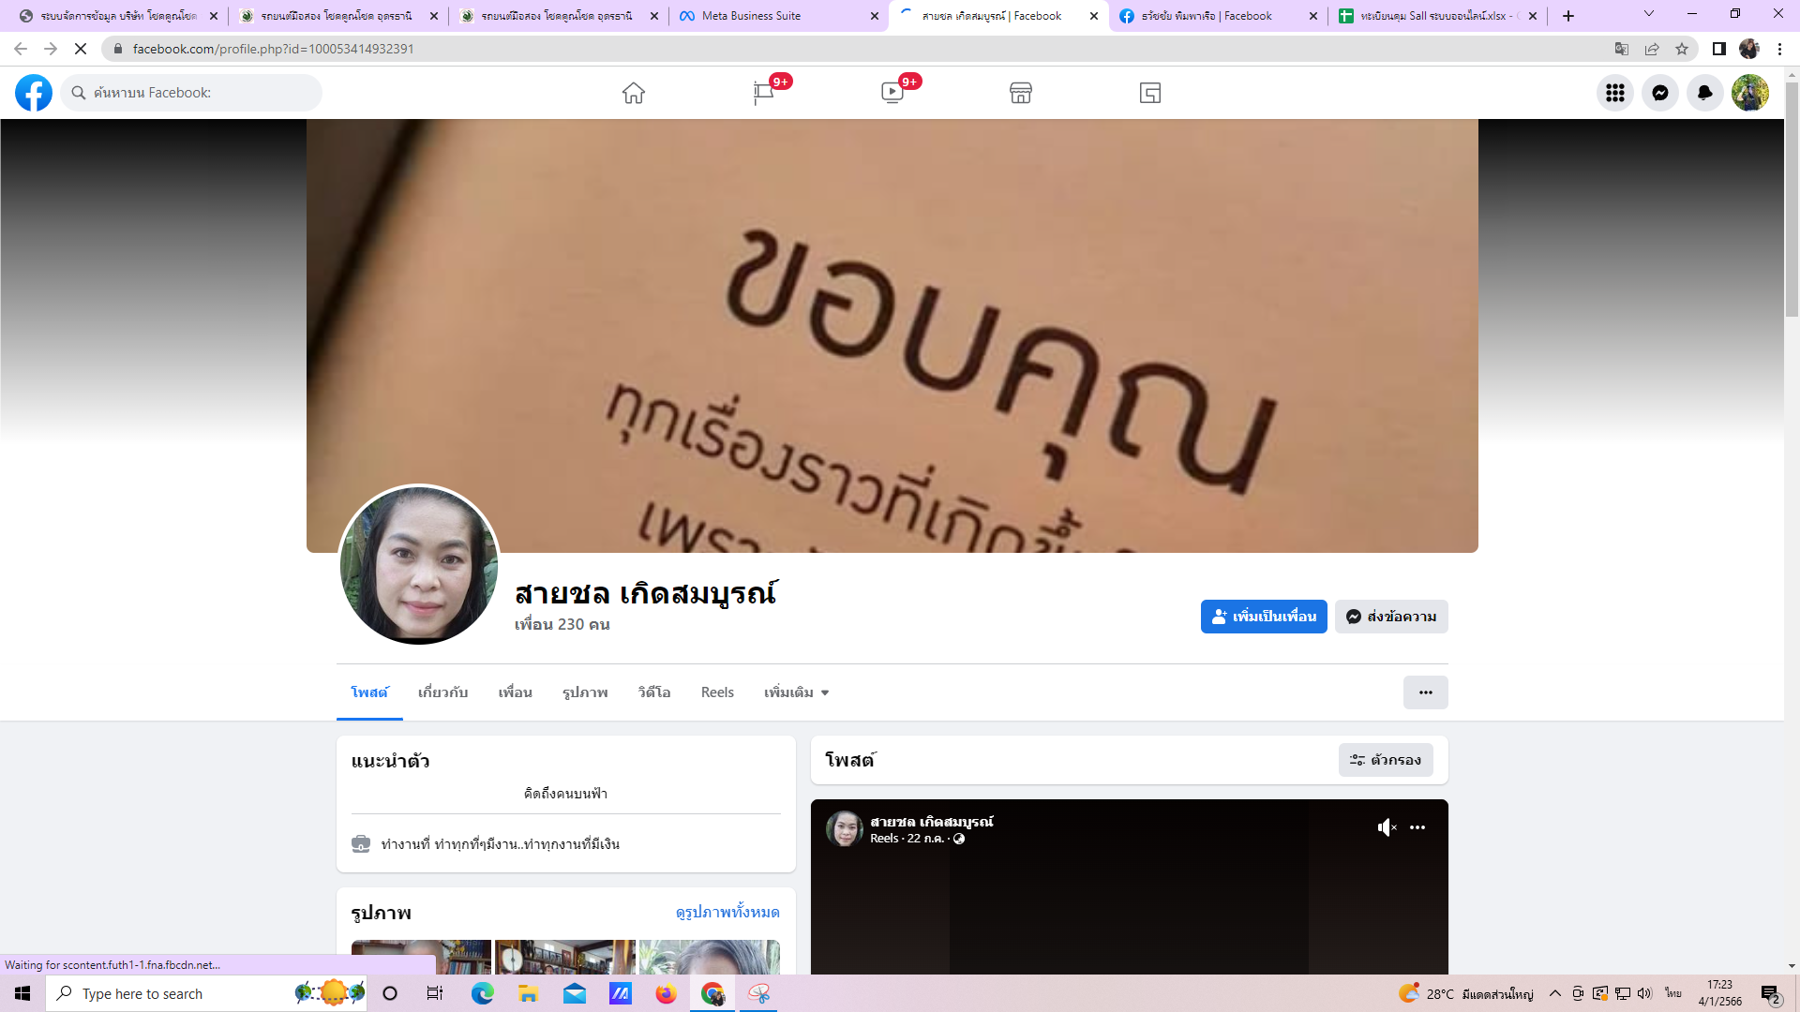
Task: Open Pages flag icon with notifications
Action: (764, 93)
